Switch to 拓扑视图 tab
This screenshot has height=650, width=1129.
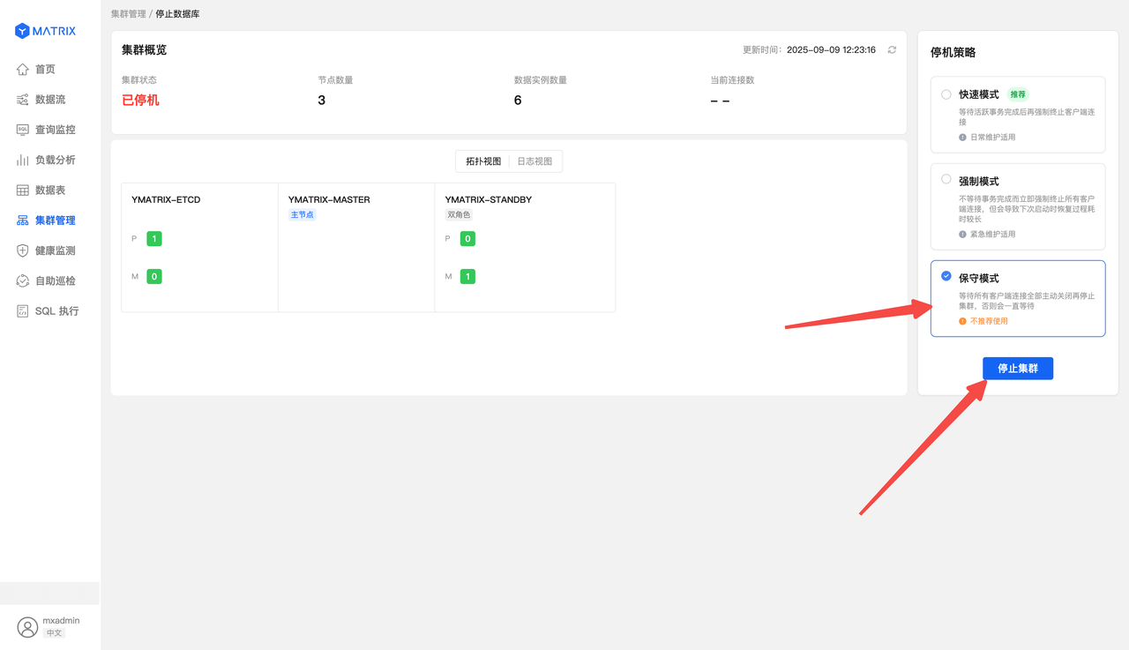pos(483,161)
